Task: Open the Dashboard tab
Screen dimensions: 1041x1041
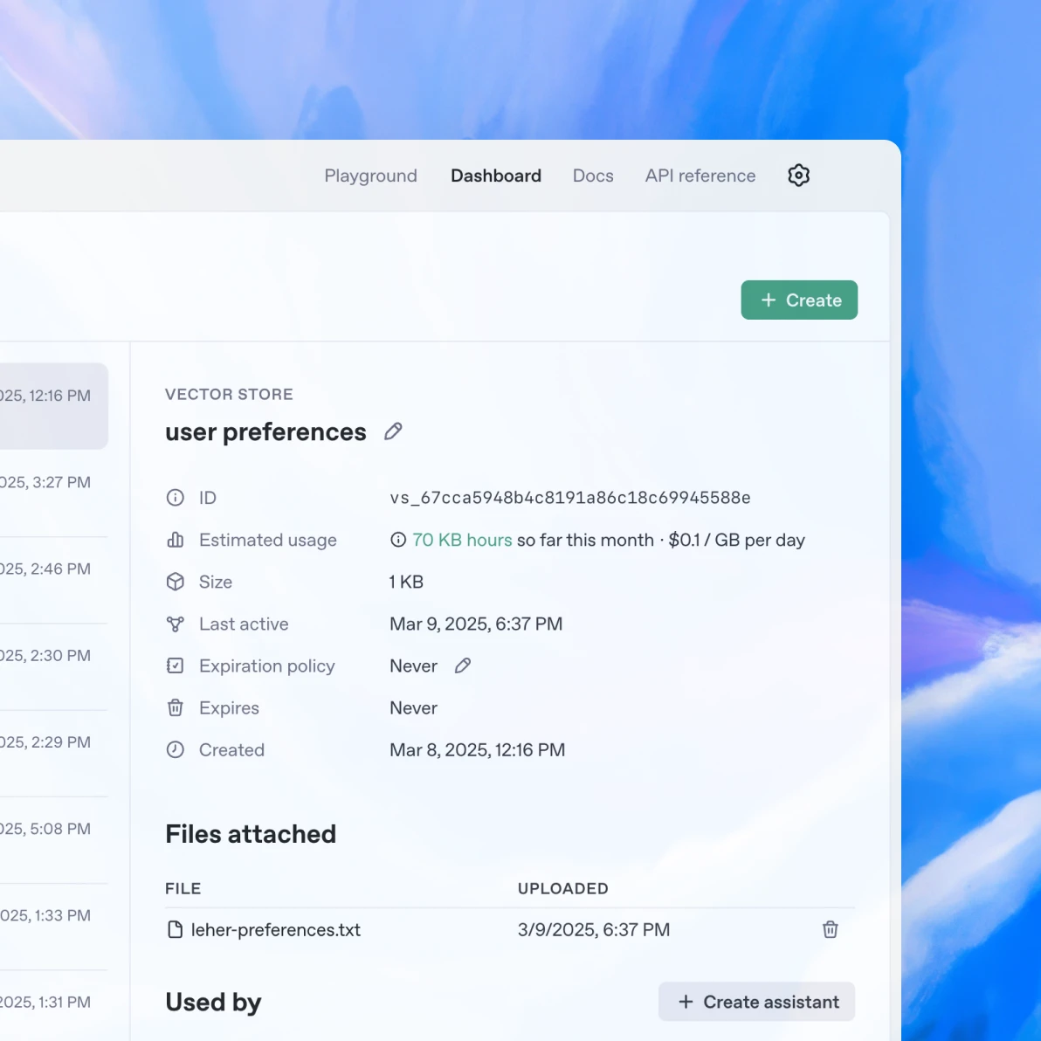Action: 496,176
